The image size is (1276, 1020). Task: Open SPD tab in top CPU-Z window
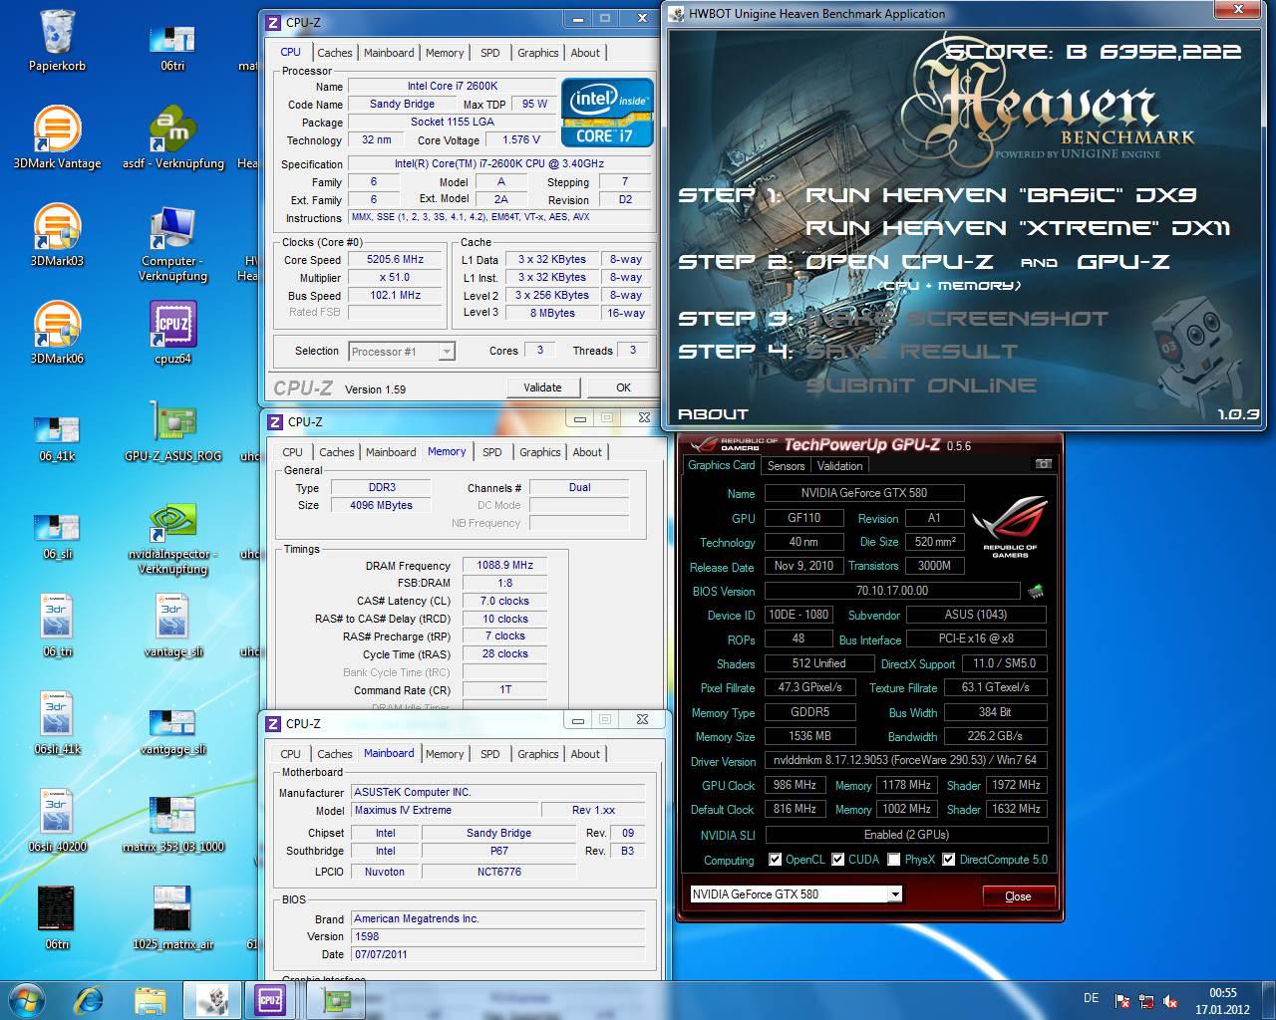(489, 53)
